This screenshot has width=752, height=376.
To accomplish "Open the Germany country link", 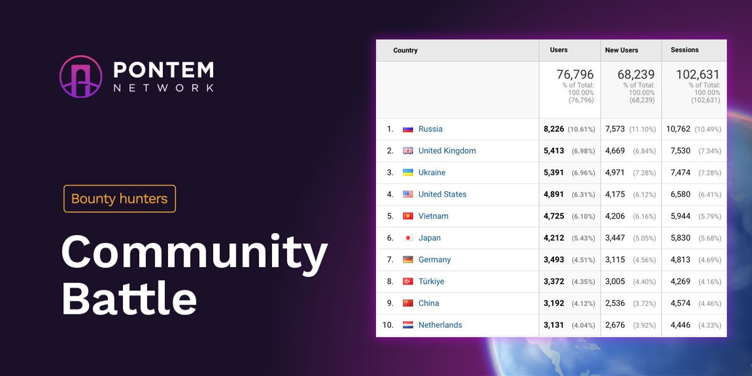I will tap(434, 259).
